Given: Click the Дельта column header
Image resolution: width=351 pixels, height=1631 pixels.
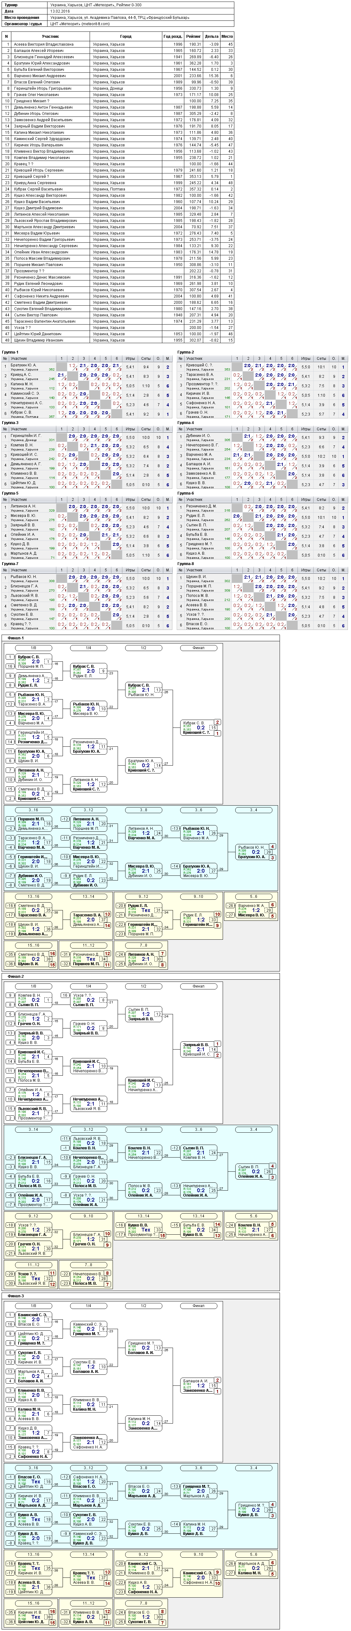Looking at the screenshot, I should pyautogui.click(x=211, y=37).
